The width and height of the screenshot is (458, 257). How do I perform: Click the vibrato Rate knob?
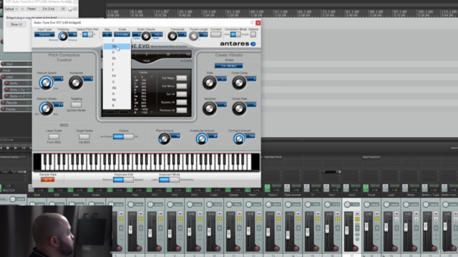[x=210, y=83]
